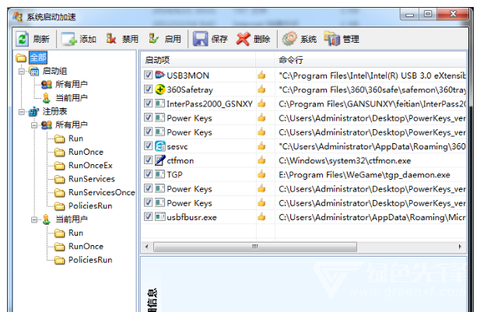The height and width of the screenshot is (312, 480).
Task: Select tgp_daemon.exe command line text
Action: (x=364, y=174)
